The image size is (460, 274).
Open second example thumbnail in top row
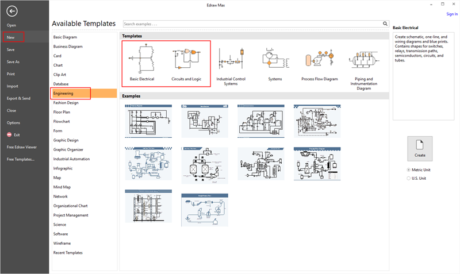pos(205,121)
